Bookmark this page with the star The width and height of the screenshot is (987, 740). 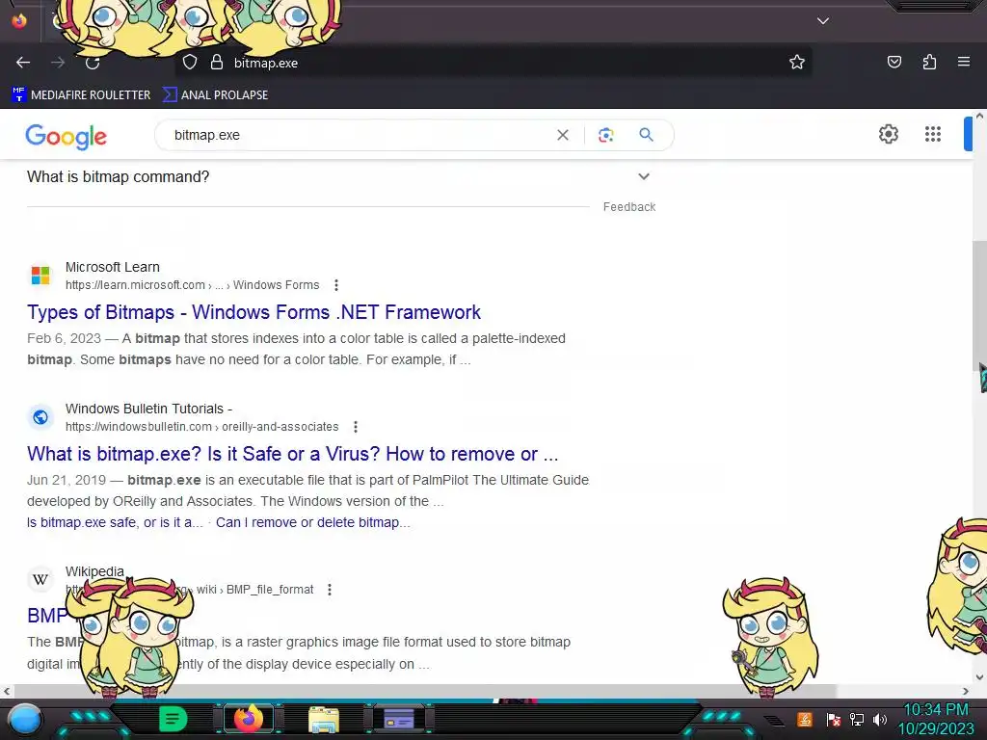tap(797, 63)
